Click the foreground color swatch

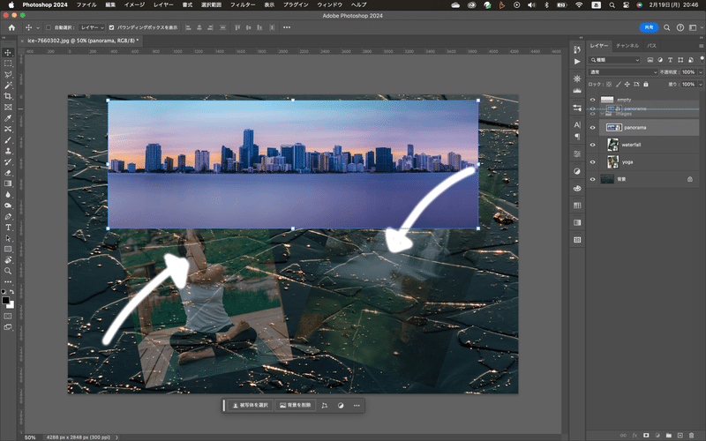tap(5, 300)
